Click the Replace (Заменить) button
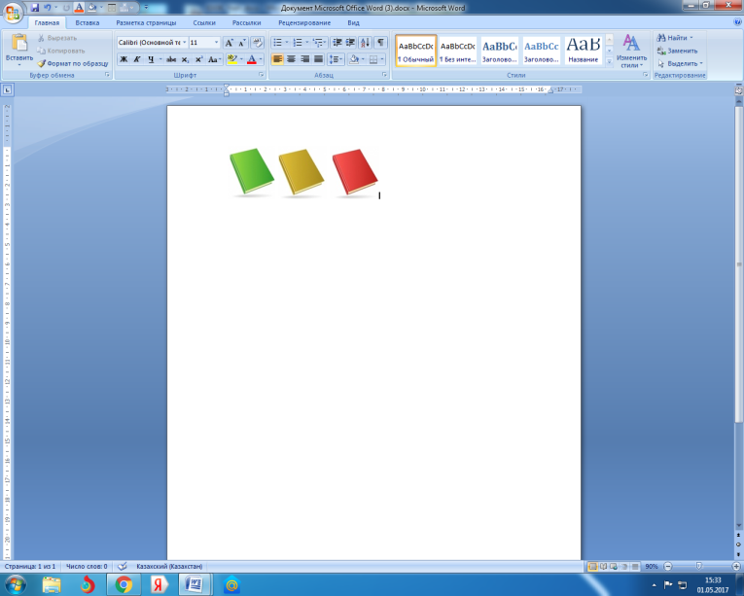This screenshot has height=596, width=744. (677, 51)
